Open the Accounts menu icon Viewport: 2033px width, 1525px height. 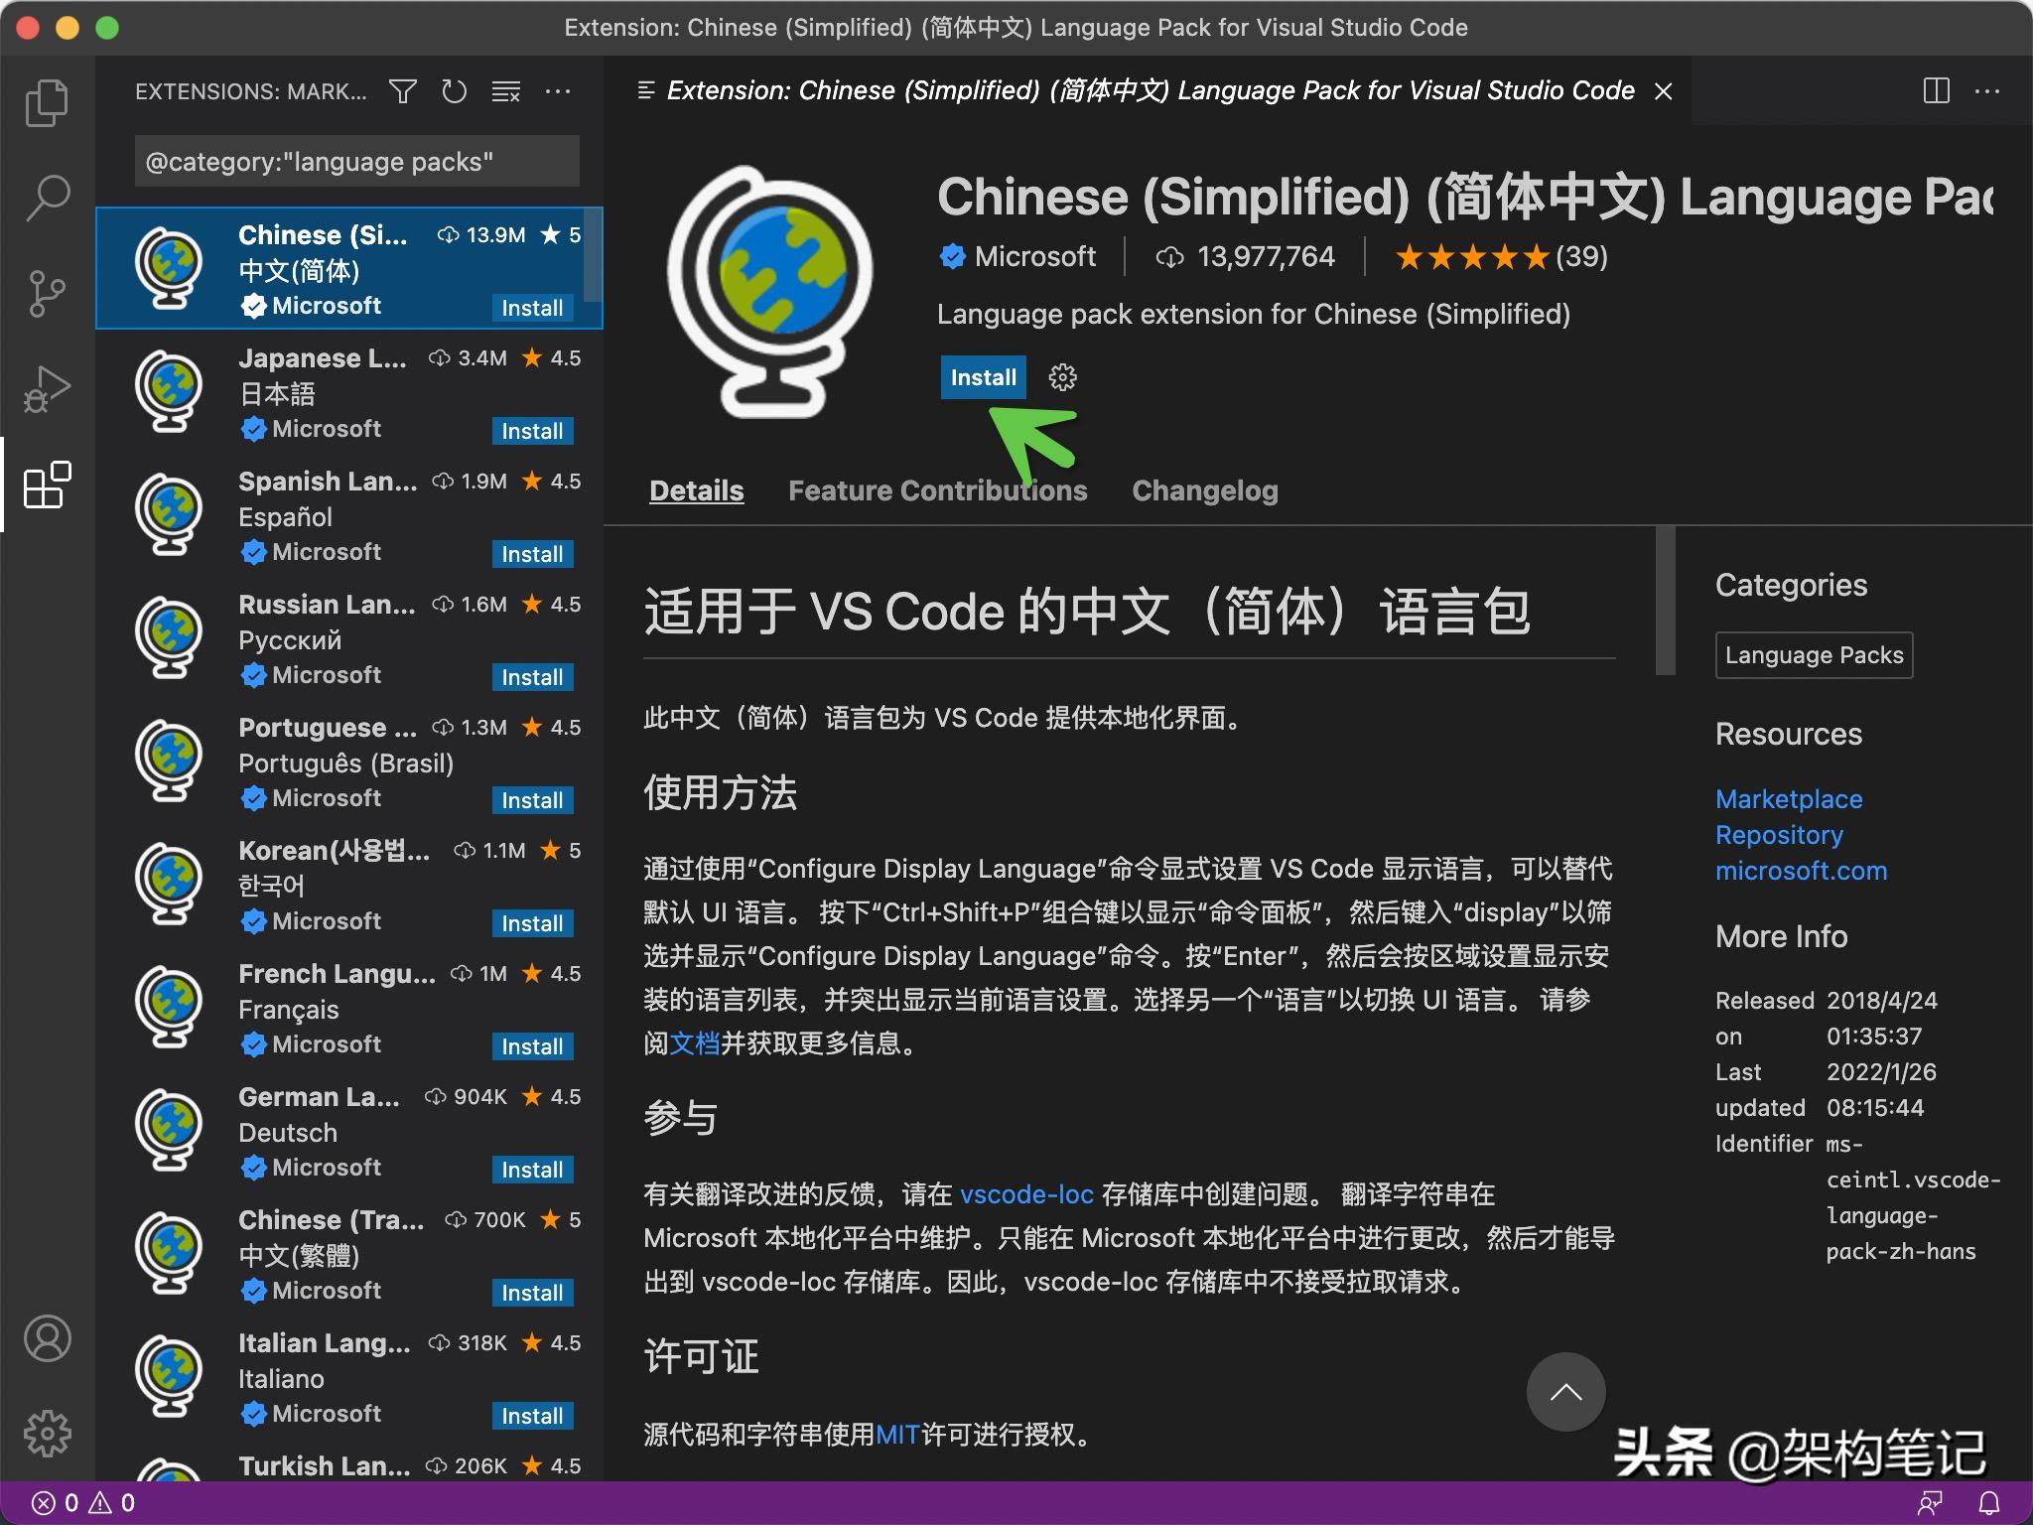point(47,1338)
